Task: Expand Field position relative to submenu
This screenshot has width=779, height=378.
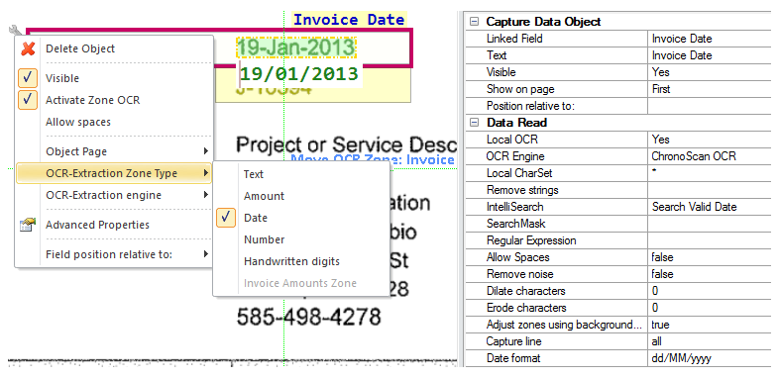Action: 114,254
